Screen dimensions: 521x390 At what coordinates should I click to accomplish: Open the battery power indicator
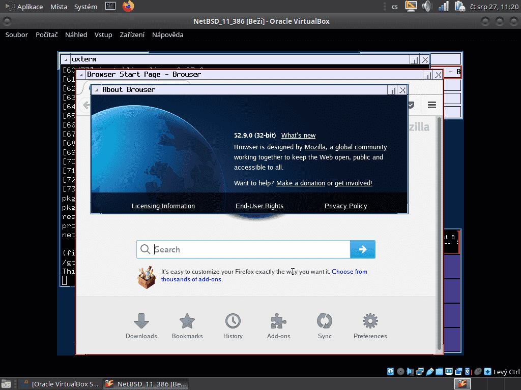pos(460,6)
